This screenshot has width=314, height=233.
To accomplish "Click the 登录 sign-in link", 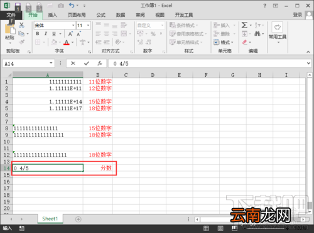I will [298, 15].
